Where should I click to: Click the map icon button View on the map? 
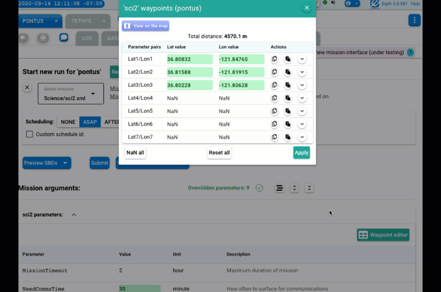[145, 26]
